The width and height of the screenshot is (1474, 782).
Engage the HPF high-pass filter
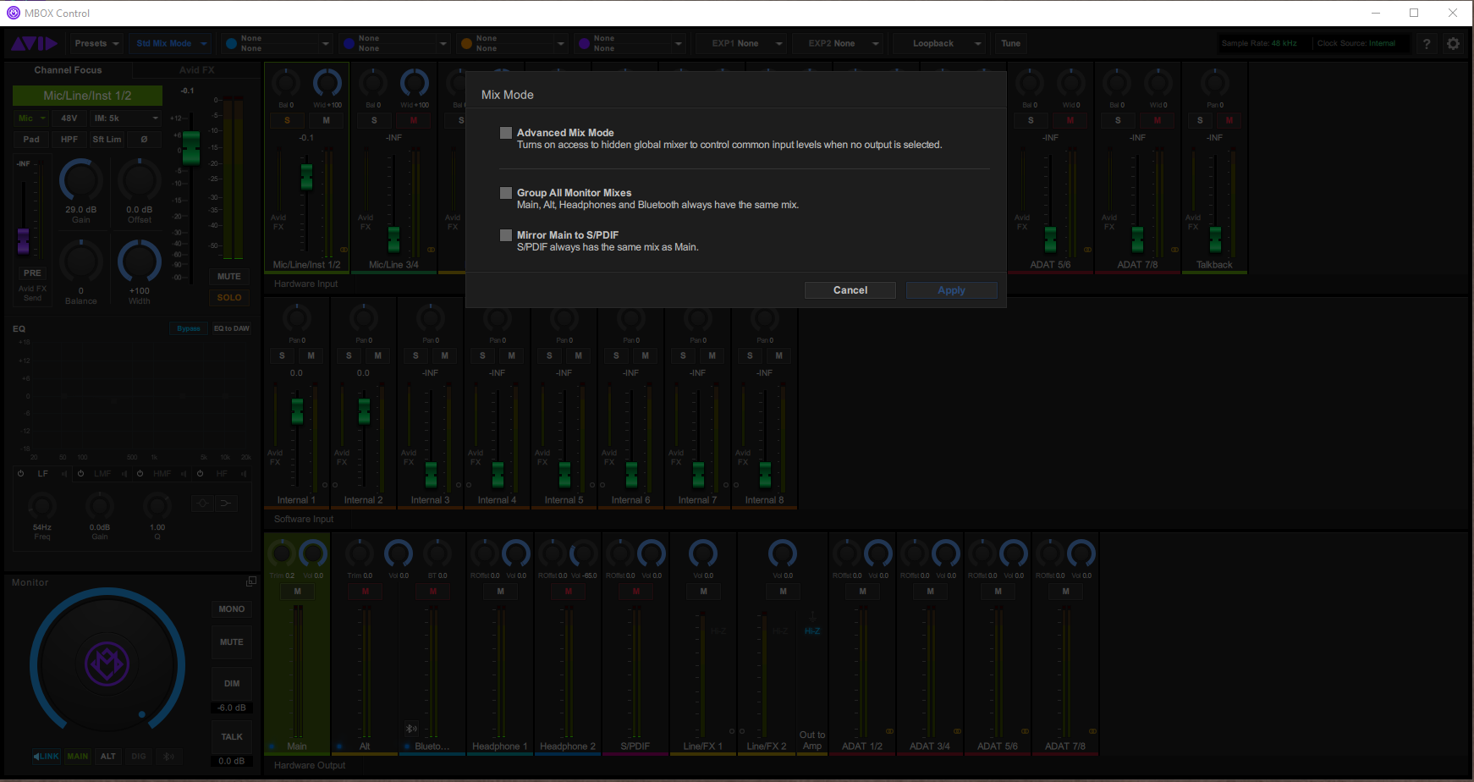(69, 139)
